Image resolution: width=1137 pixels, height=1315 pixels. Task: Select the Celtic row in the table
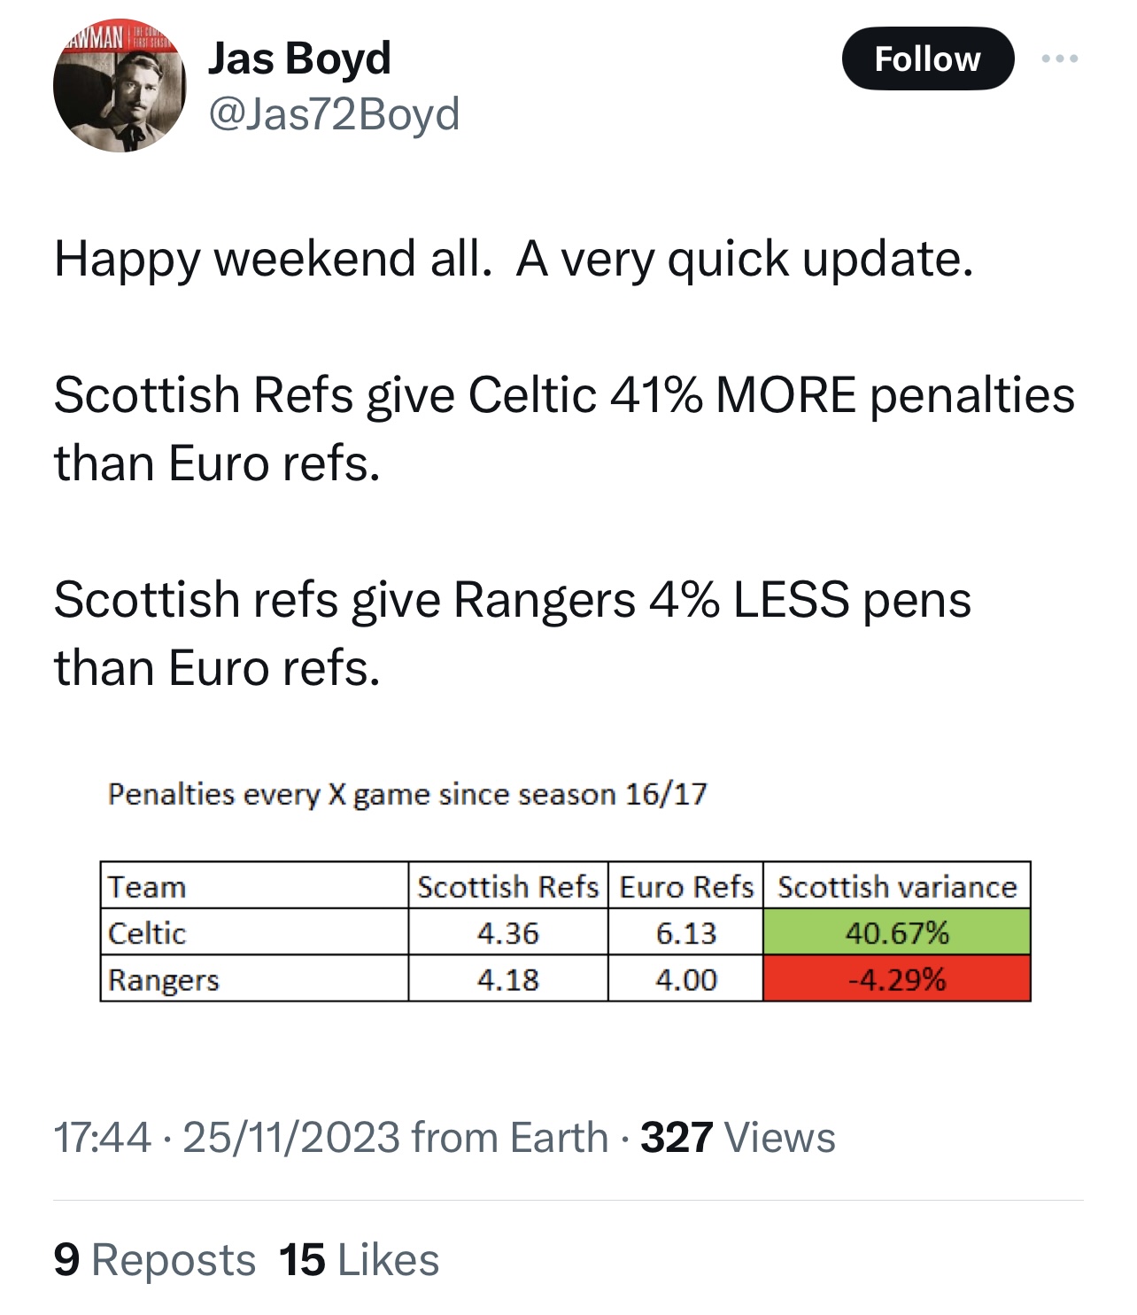pos(565,932)
